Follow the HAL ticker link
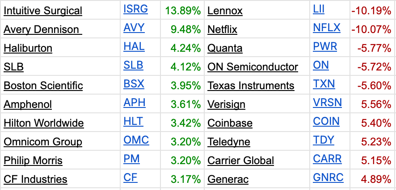The image size is (396, 190). click(x=134, y=46)
